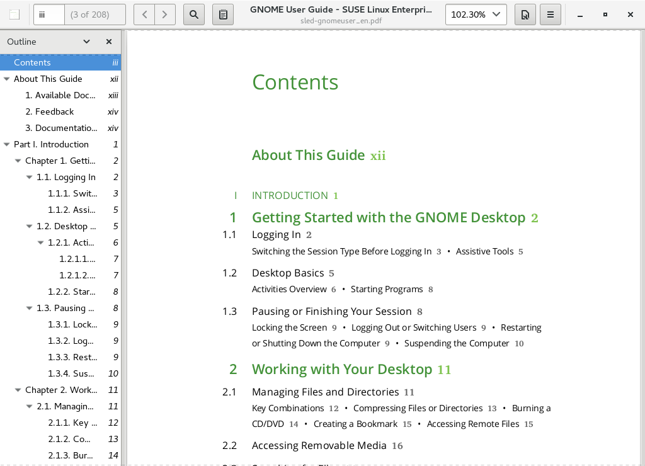Go to the previous page
This screenshot has height=466, width=645.
pyautogui.click(x=145, y=14)
